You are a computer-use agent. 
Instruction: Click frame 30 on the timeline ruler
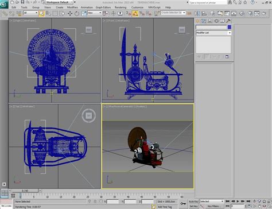coord(101,196)
